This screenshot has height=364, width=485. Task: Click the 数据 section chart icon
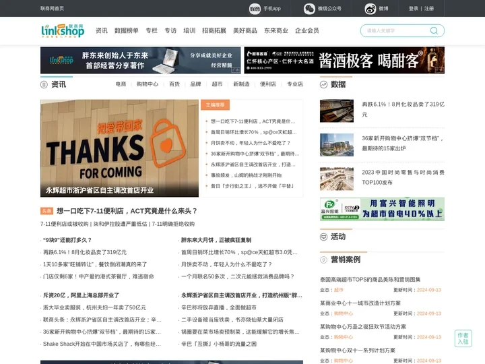323,84
